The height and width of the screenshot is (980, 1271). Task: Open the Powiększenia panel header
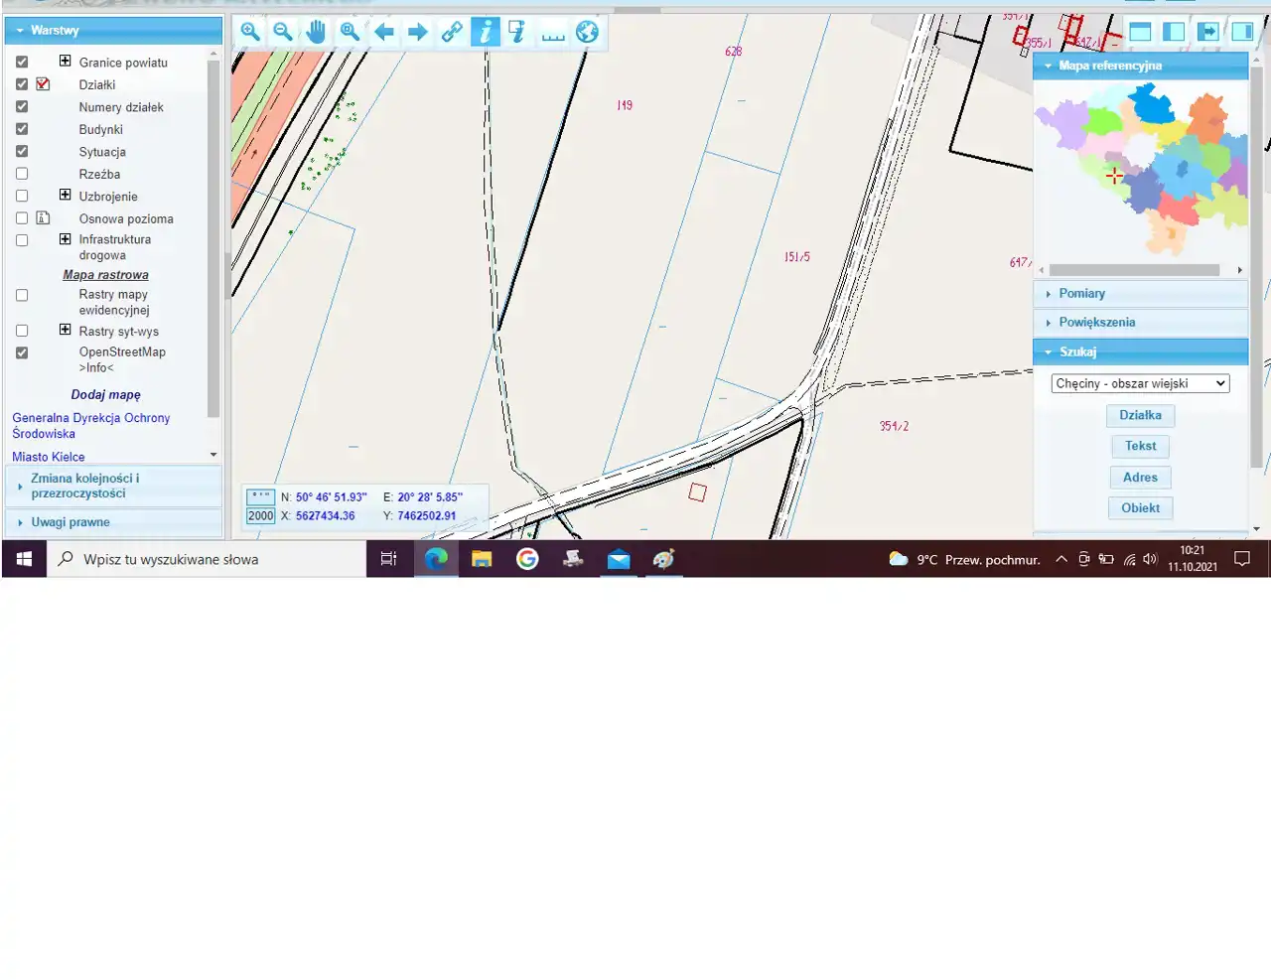click(x=1096, y=323)
